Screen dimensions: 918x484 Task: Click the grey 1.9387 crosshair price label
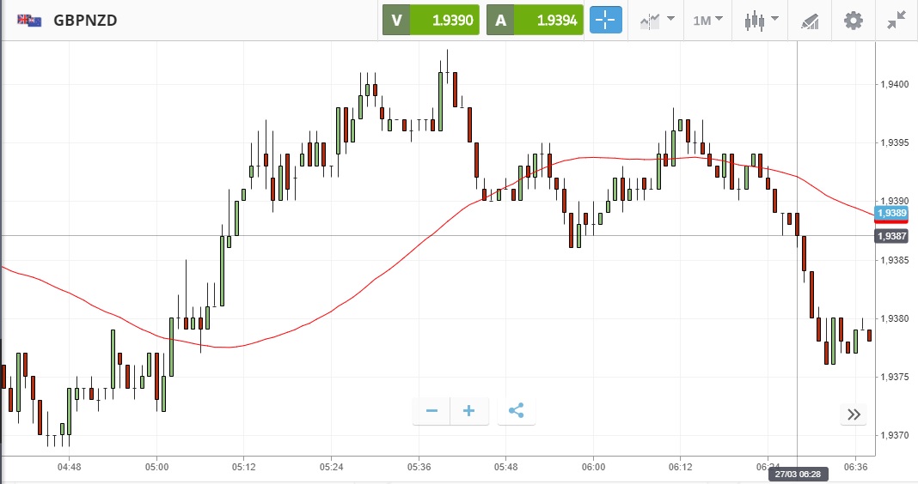pyautogui.click(x=891, y=235)
